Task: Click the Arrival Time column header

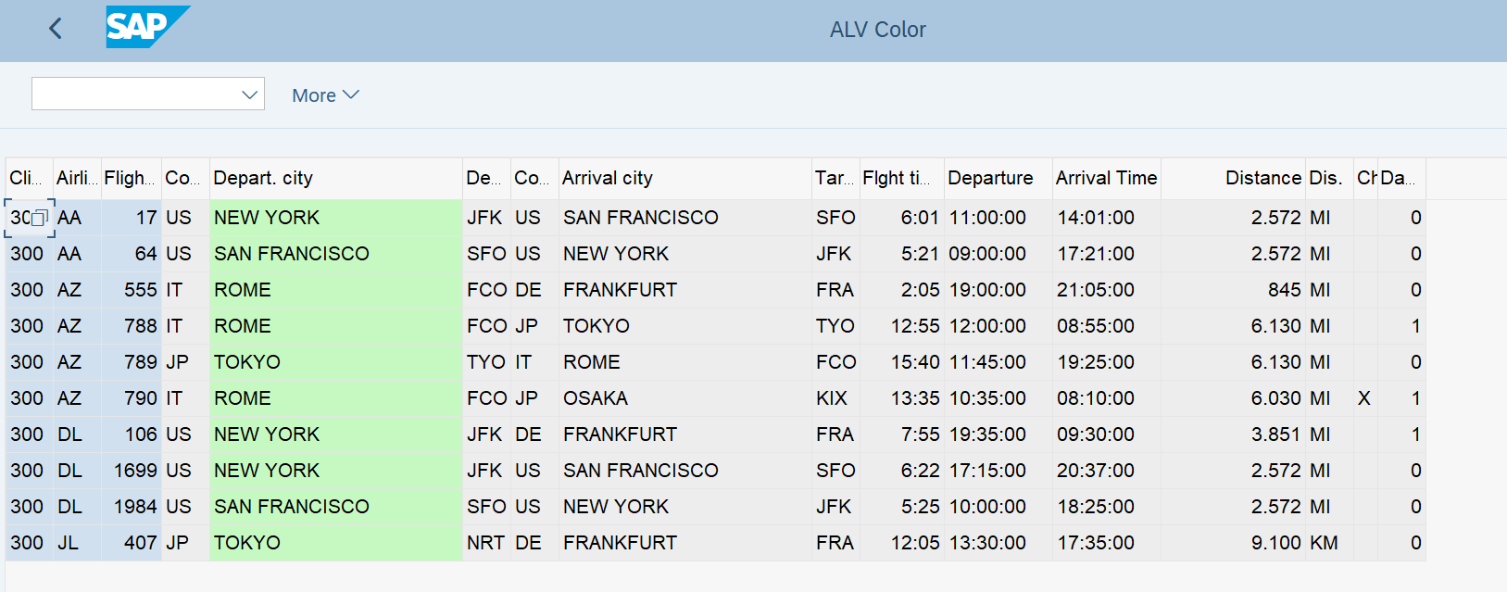Action: click(x=1106, y=178)
